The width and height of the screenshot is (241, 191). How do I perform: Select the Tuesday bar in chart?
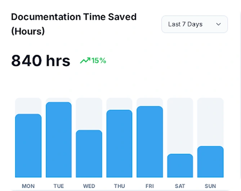(x=59, y=140)
